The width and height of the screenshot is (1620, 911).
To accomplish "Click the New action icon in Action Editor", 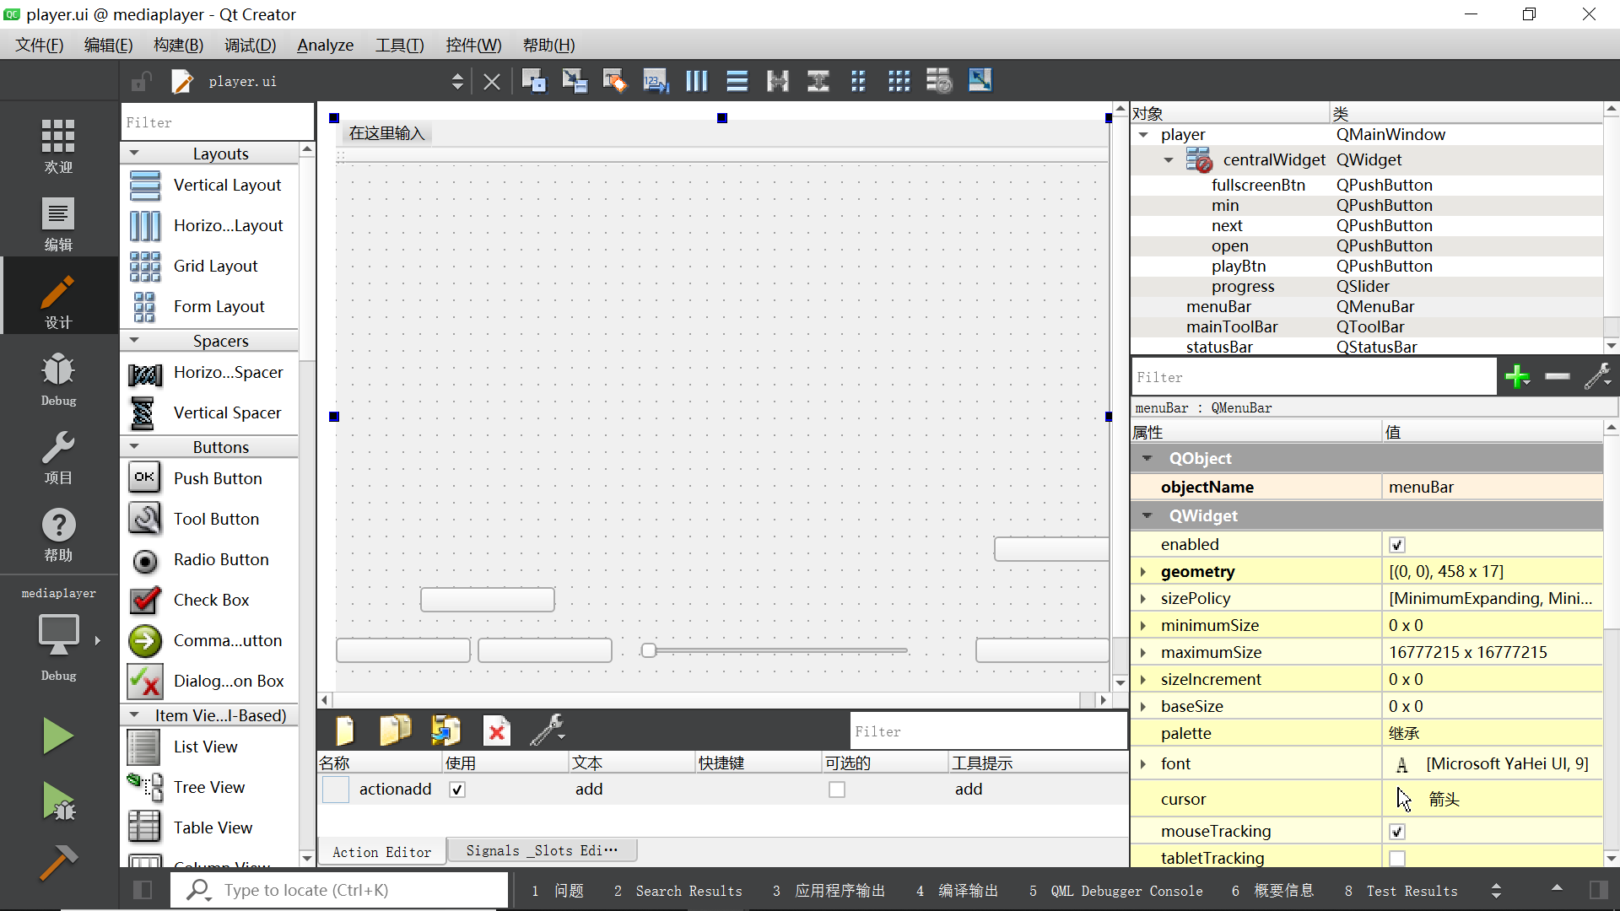I will pos(345,730).
